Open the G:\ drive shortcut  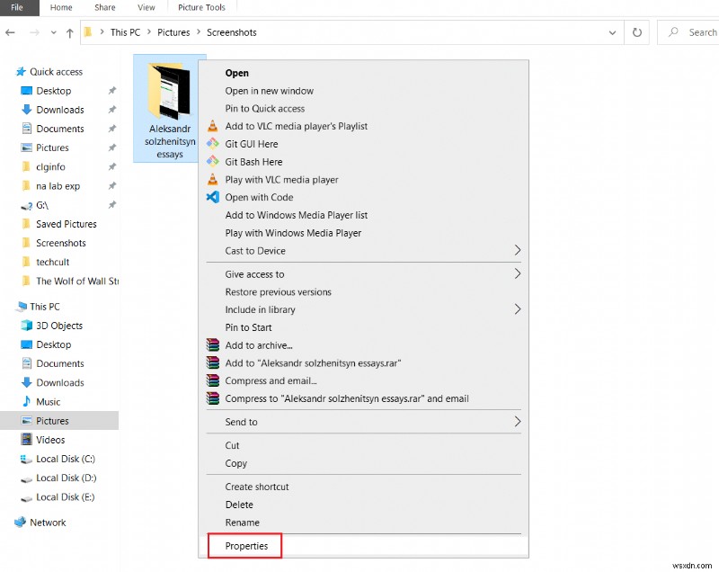tap(41, 205)
